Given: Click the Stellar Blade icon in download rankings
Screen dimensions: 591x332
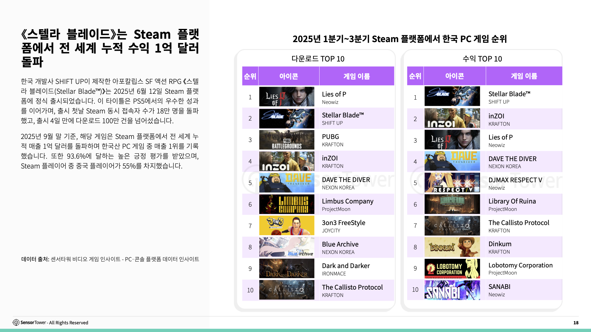Looking at the screenshot, I should pos(287,118).
